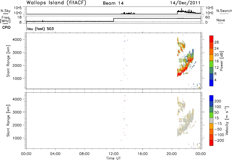
Task: Click the red top segment of Power colorbar
Action: click(x=211, y=39)
